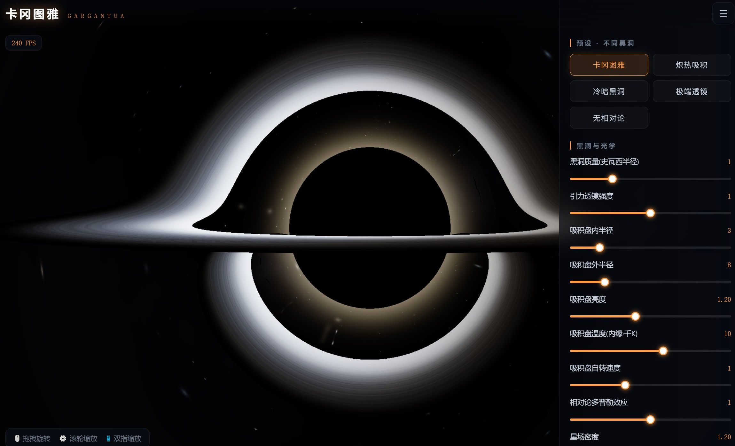
Task: Choose the 冷暗黑洞 preset
Action: [x=609, y=91]
